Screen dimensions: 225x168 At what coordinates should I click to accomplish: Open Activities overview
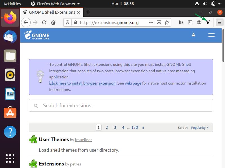(12, 4)
